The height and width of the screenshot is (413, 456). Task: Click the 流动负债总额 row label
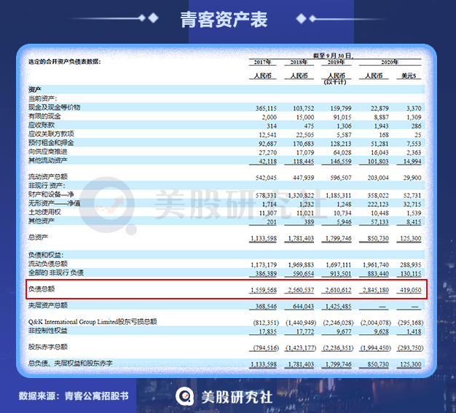tap(47, 264)
